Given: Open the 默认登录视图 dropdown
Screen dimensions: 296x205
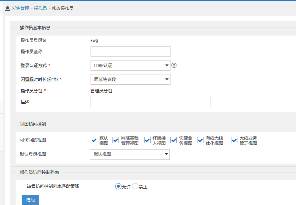Looking at the screenshot, I should (x=130, y=154).
